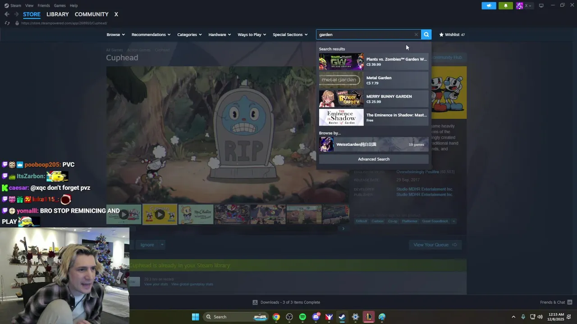Open Discord from the taskbar
This screenshot has width=577, height=324.
(316, 317)
